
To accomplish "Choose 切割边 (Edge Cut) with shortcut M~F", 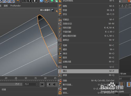I will pos(88,19).
